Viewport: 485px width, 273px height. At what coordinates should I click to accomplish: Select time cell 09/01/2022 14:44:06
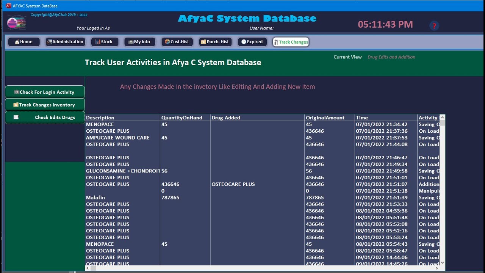point(386,257)
